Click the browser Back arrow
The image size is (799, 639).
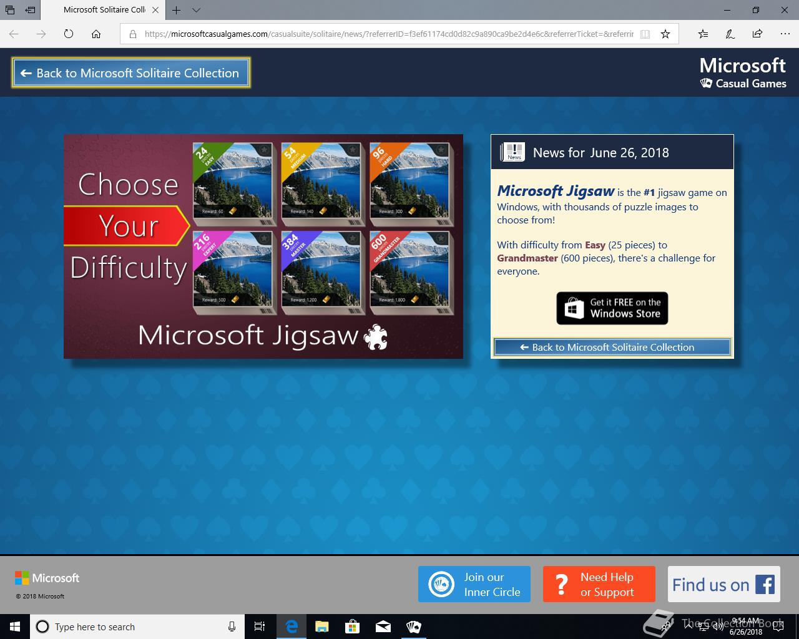pos(14,34)
